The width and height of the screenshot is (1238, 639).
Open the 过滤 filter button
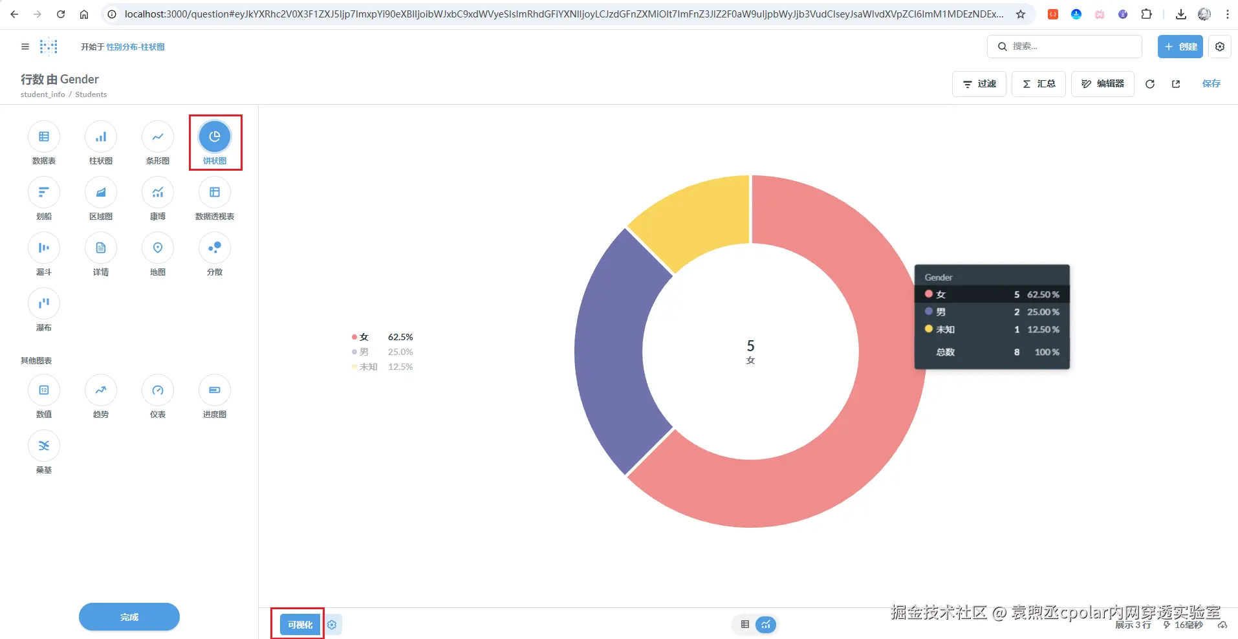[x=979, y=84]
